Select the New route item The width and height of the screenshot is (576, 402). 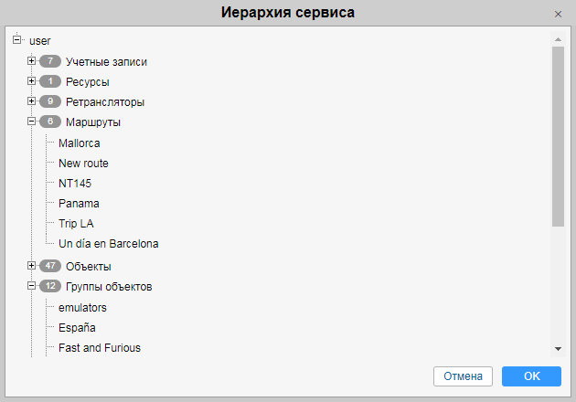83,163
